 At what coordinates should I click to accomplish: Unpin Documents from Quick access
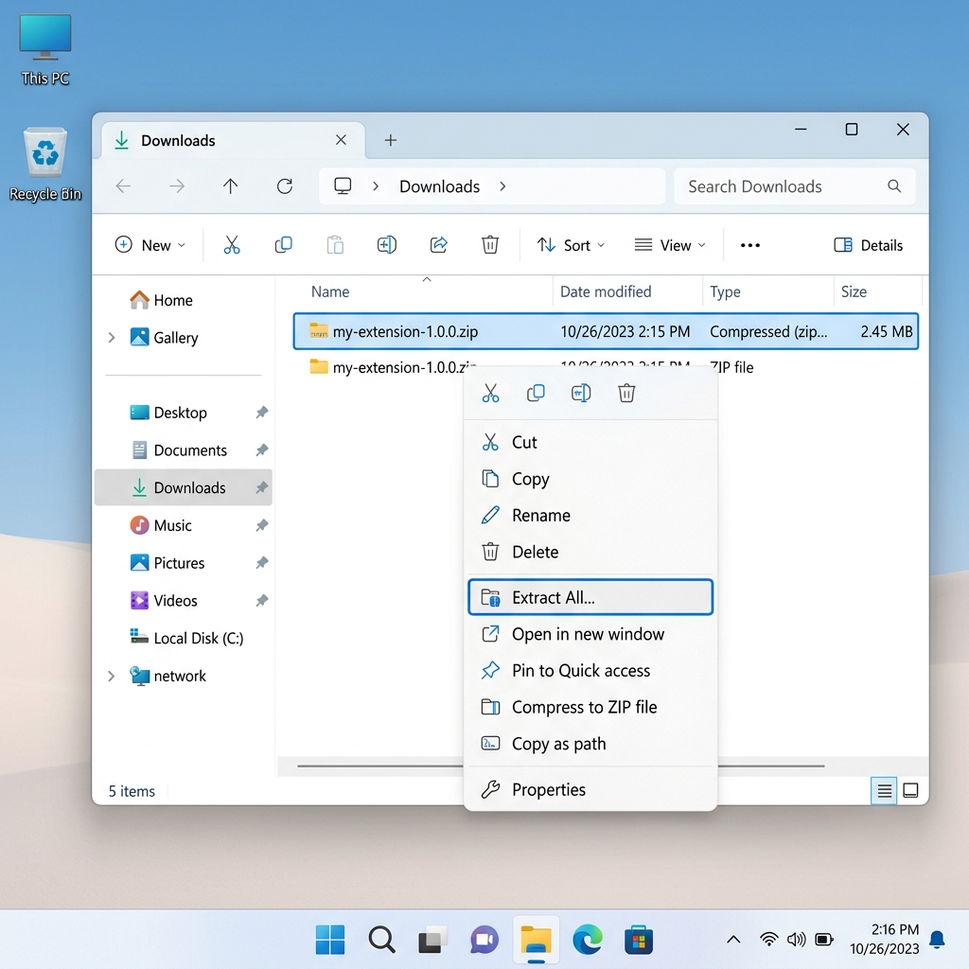(x=262, y=449)
